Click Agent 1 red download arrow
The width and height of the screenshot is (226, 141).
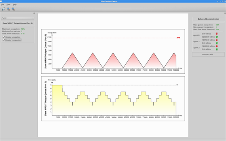[x=217, y=40]
